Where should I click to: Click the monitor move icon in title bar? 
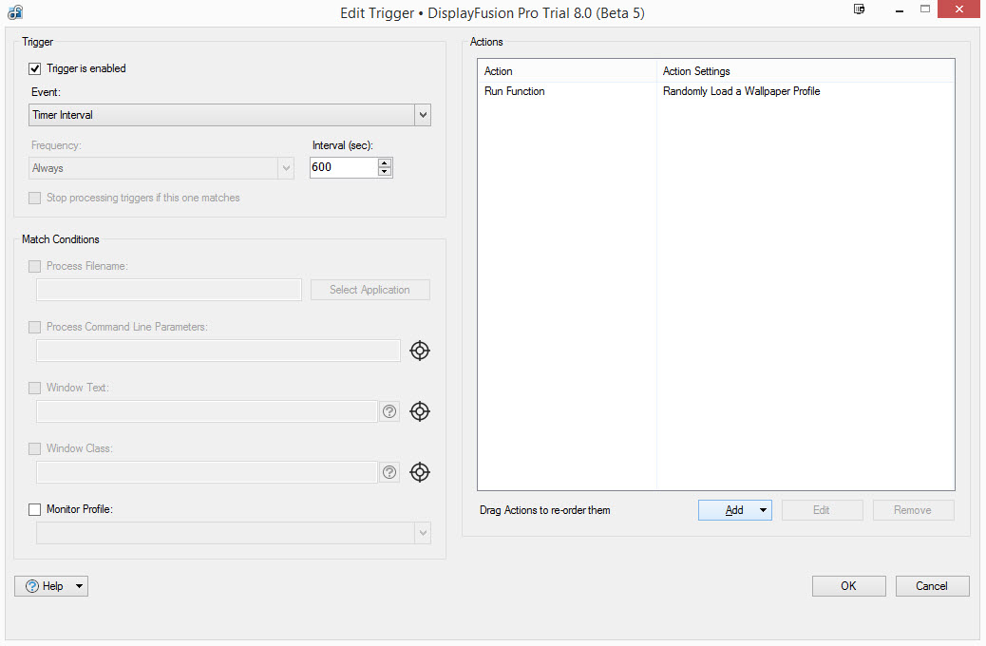[x=859, y=9]
